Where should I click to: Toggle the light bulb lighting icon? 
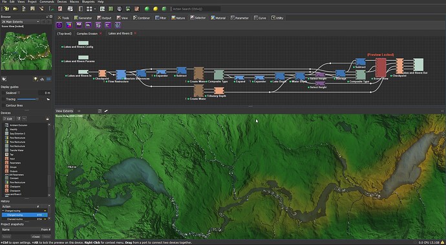tap(36, 79)
